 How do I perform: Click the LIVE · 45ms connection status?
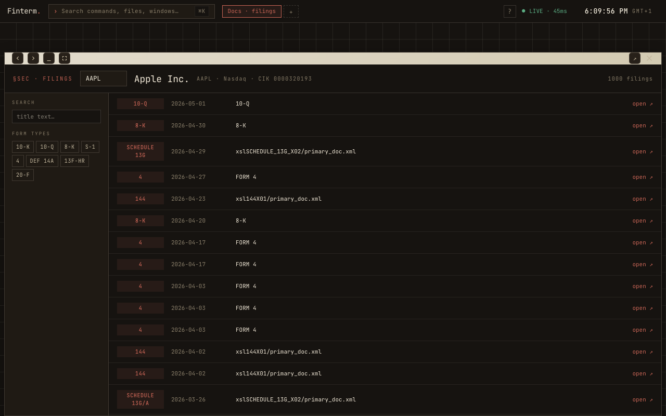[544, 11]
